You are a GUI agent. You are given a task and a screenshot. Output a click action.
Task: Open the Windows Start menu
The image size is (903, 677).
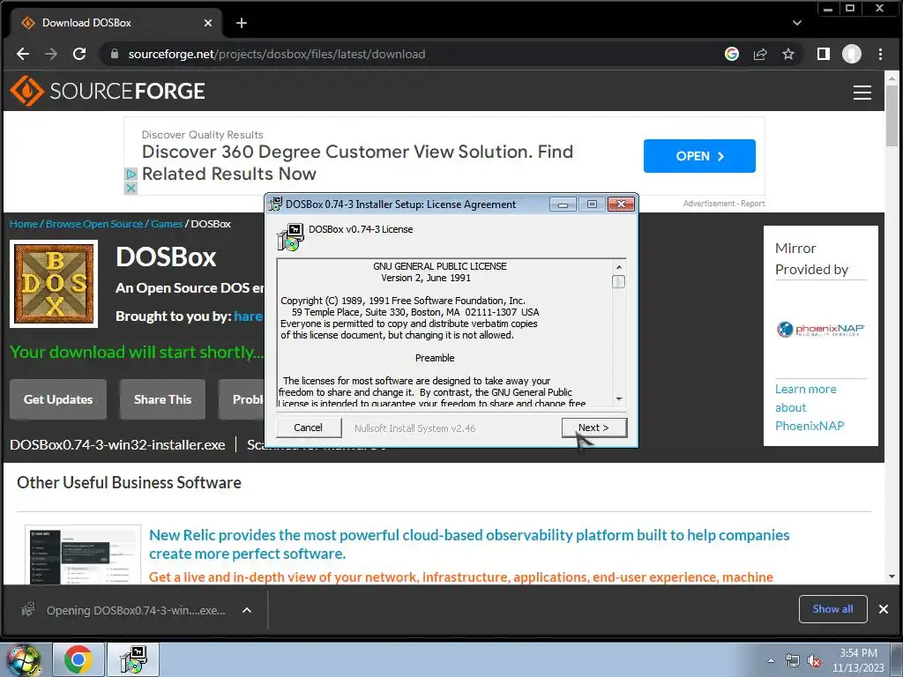click(x=23, y=659)
